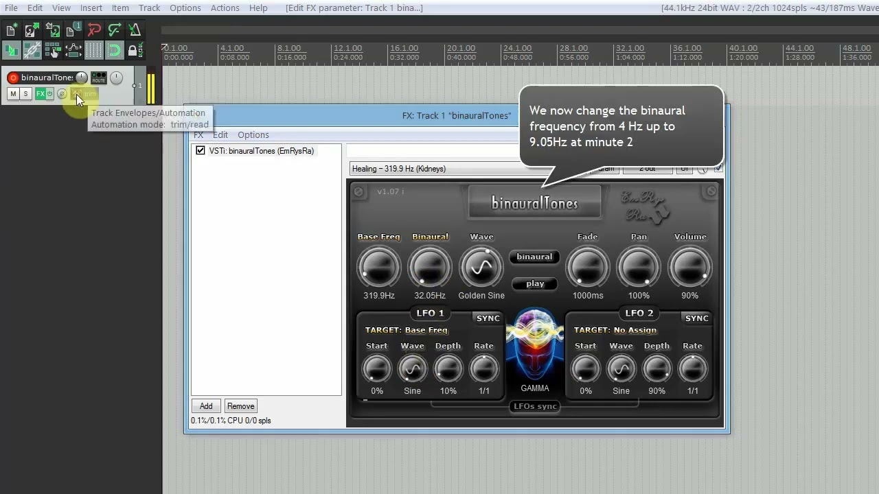
Task: Click the play button in plugin
Action: [534, 283]
